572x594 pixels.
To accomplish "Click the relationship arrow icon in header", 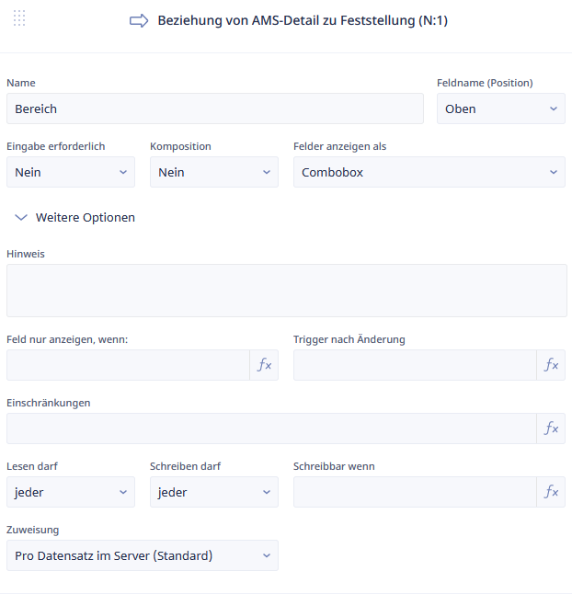I will tap(139, 20).
